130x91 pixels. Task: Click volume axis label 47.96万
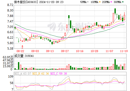point(8,60)
